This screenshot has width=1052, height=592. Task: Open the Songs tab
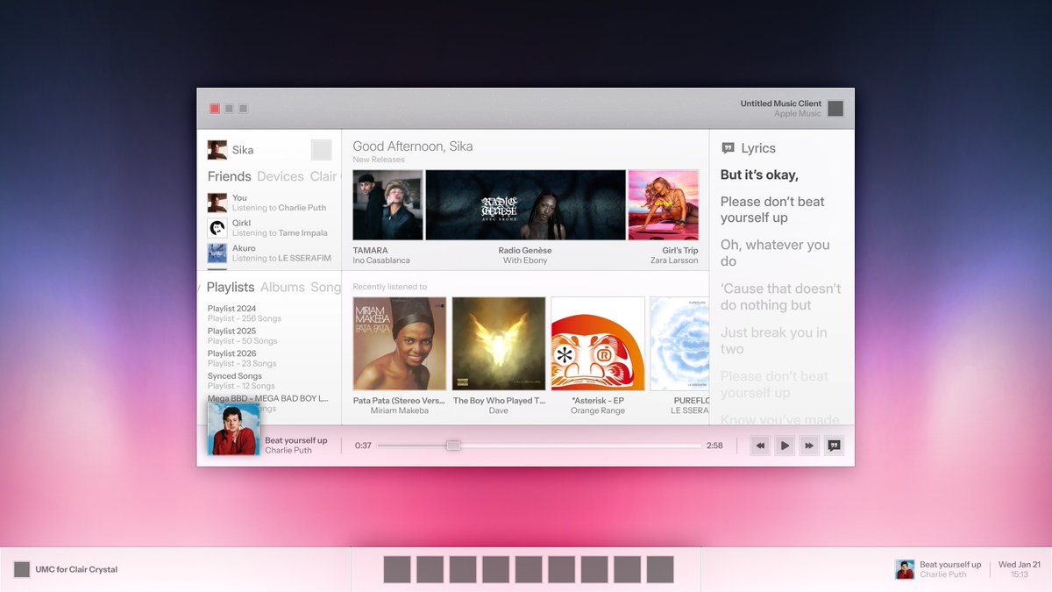coord(325,287)
